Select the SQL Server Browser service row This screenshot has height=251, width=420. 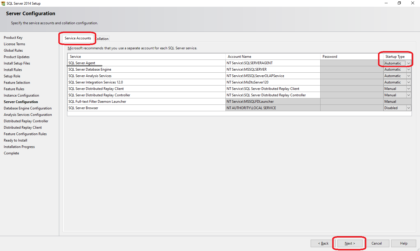(146, 108)
